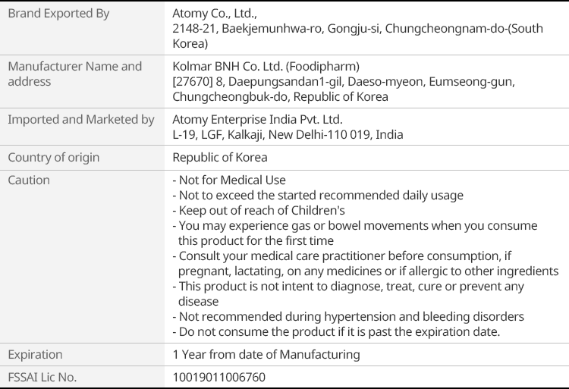569x389 pixels.
Task: Click the "Atomy Co., Ltd.," exporter name
Action: [217, 14]
